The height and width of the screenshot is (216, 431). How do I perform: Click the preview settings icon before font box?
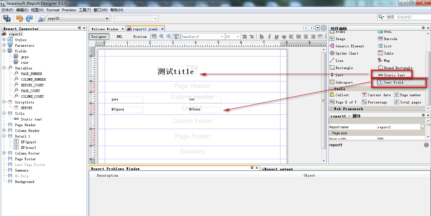(176, 36)
